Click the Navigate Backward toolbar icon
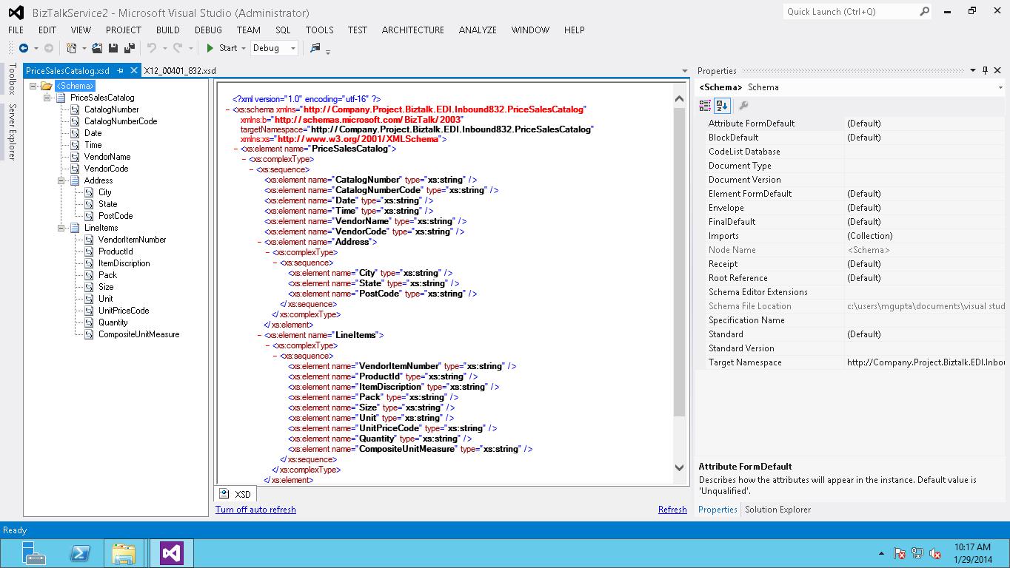Screen dimensions: 1010x568 [x=24, y=48]
